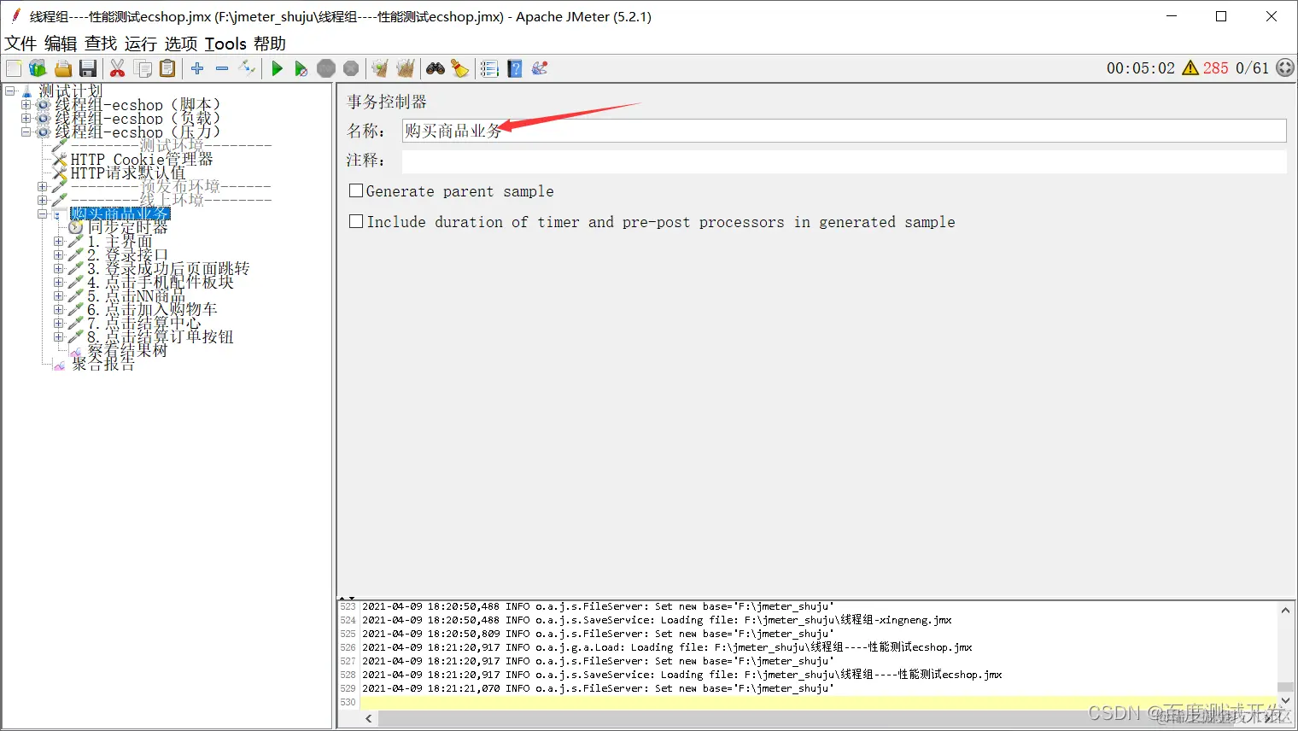Select 同步定时器 in tree
Viewport: 1298px width, 731px height.
click(x=128, y=228)
